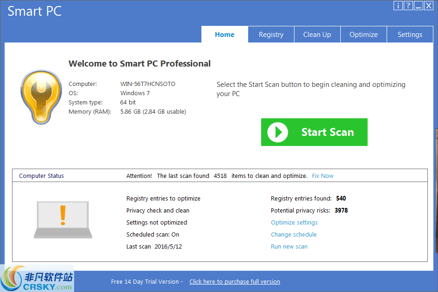Screen dimensions: 438x292
Task: Click the Smart PC title text
Action: [x=34, y=11]
